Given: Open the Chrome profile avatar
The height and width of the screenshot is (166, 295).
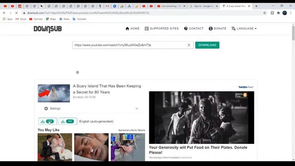Looking at the screenshot, I should click(x=285, y=13).
